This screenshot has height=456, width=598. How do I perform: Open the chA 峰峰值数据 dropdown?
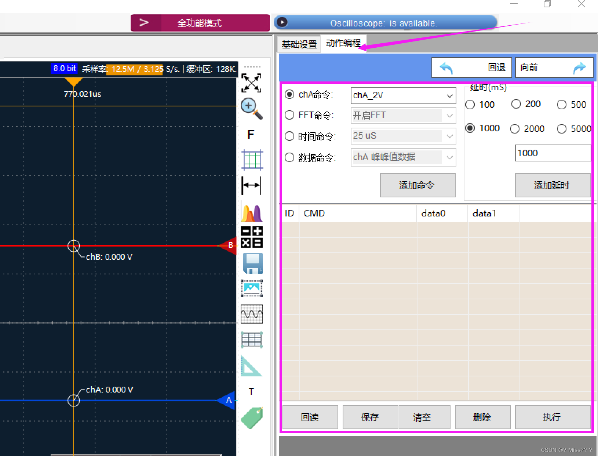[403, 157]
